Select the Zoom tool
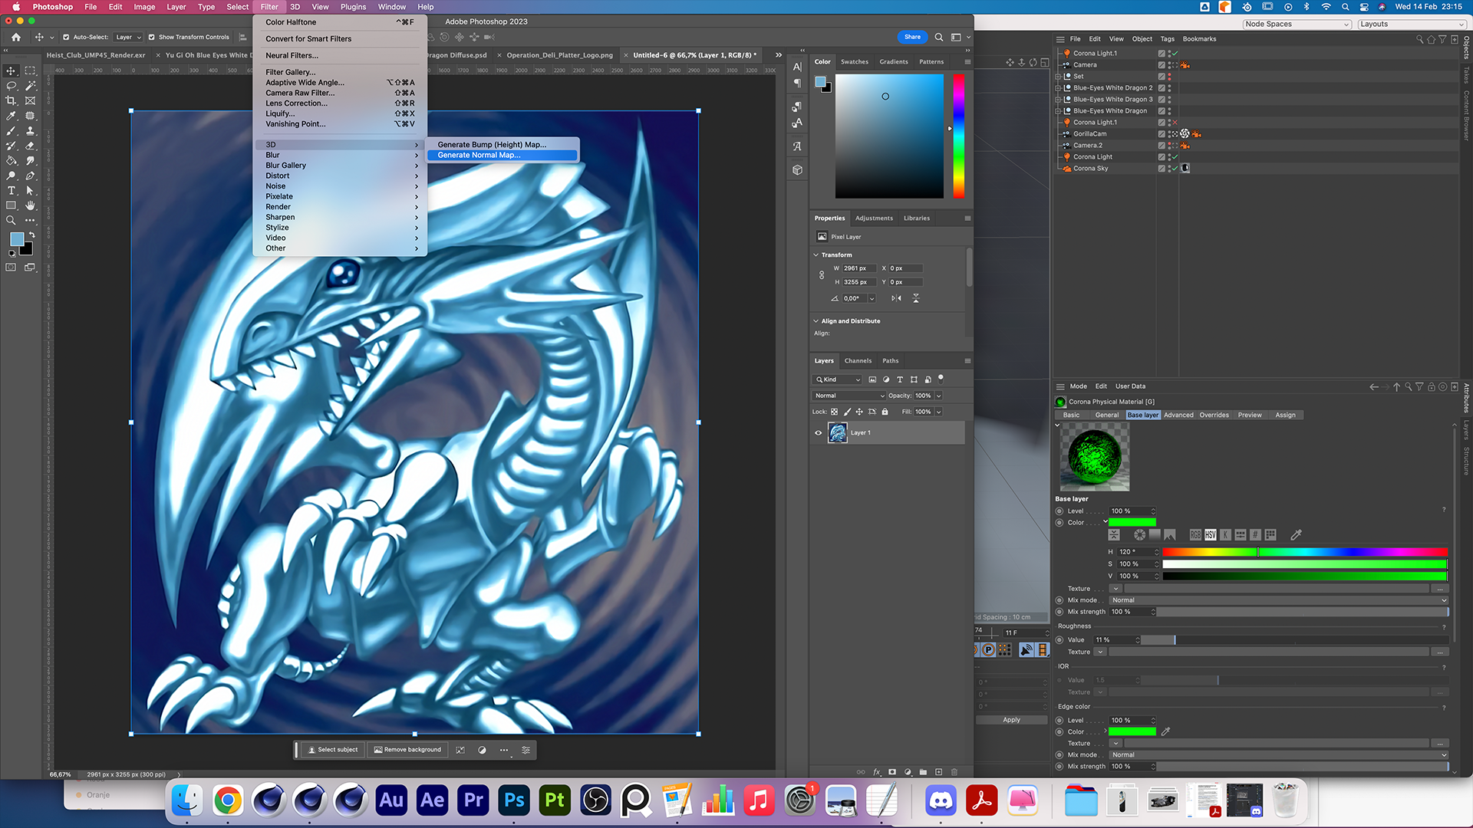 [11, 221]
